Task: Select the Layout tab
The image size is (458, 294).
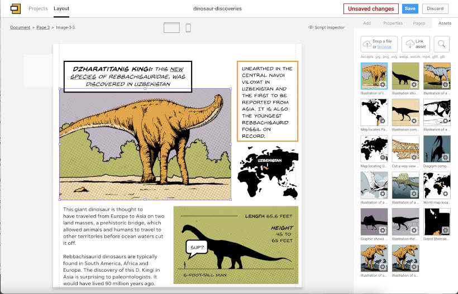Action: tap(61, 8)
